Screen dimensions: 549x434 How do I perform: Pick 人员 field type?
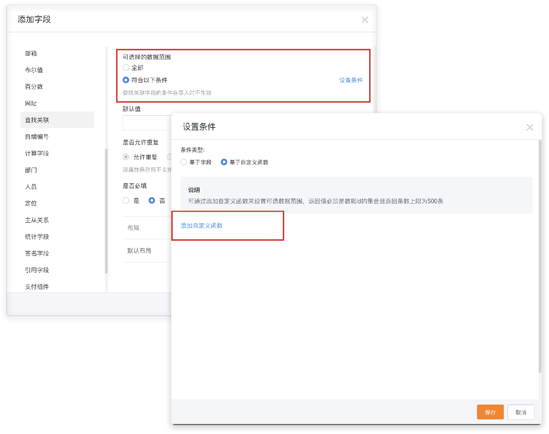pos(57,187)
